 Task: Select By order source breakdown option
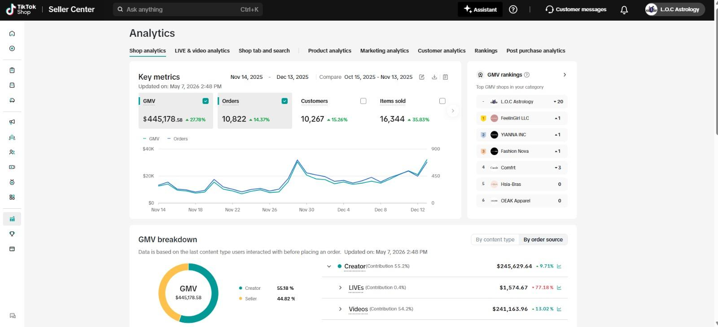(543, 240)
